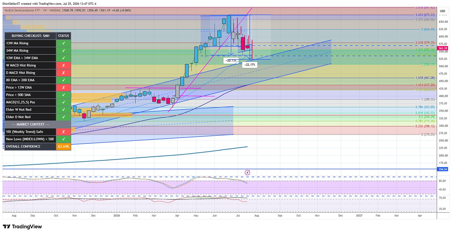Image resolution: width=452 pixels, height=234 pixels.
Task: Click the green check beside 13W MA Rising
Action: coord(64,43)
